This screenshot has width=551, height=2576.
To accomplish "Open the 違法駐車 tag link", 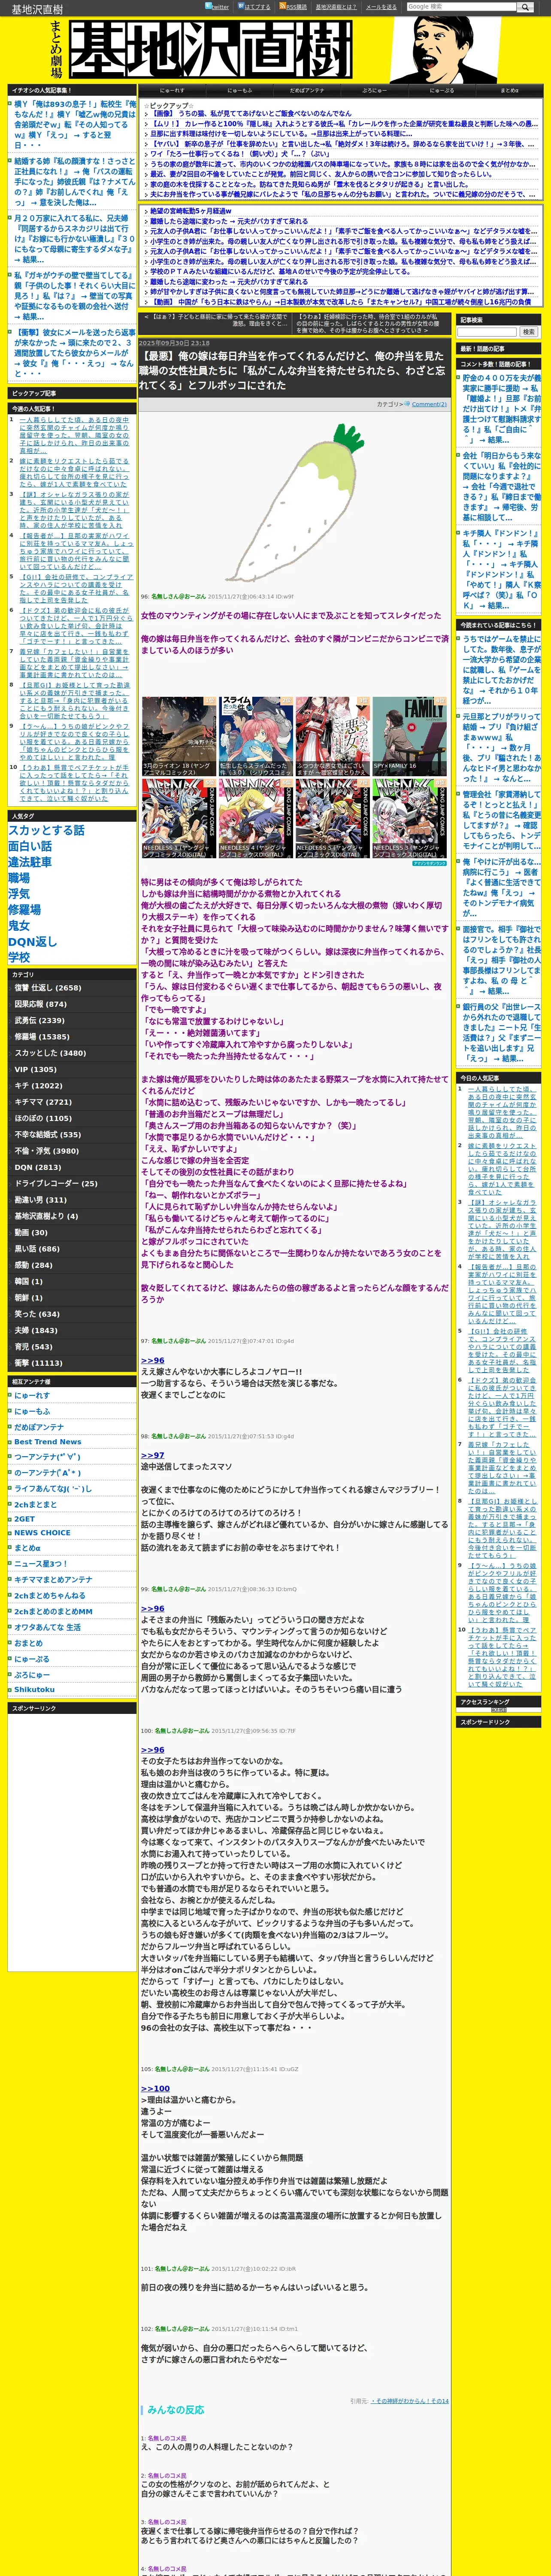I will tap(30, 862).
